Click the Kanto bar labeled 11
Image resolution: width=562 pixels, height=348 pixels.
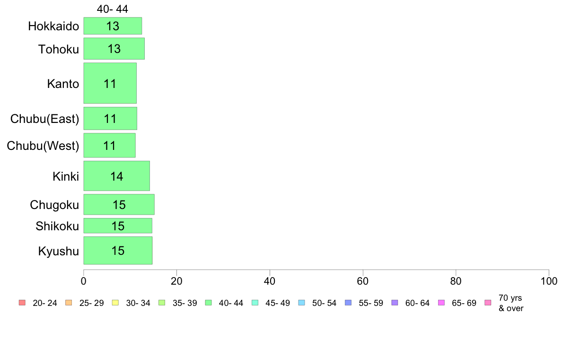coord(110,83)
